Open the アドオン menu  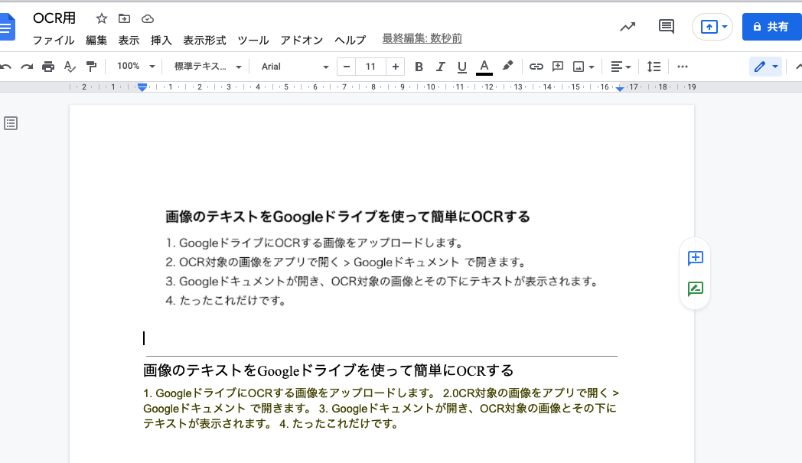[302, 40]
